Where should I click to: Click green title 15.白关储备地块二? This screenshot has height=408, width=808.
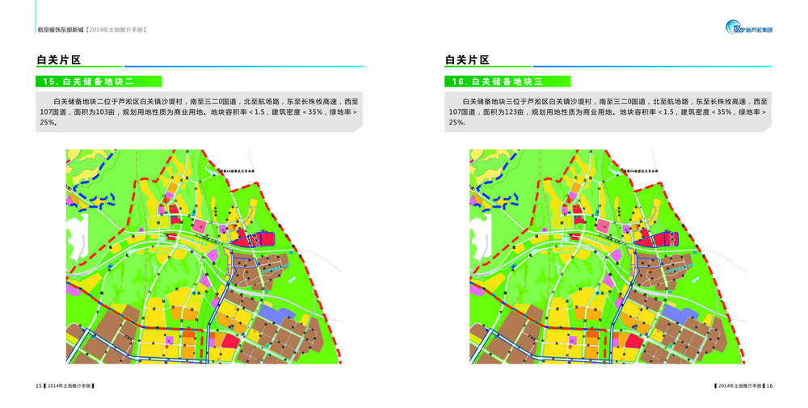(99, 82)
